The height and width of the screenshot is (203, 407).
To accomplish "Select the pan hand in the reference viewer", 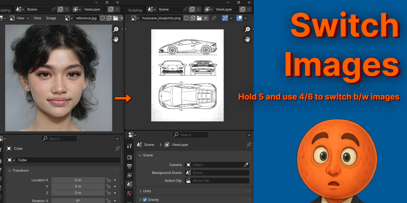I will (x=116, y=39).
